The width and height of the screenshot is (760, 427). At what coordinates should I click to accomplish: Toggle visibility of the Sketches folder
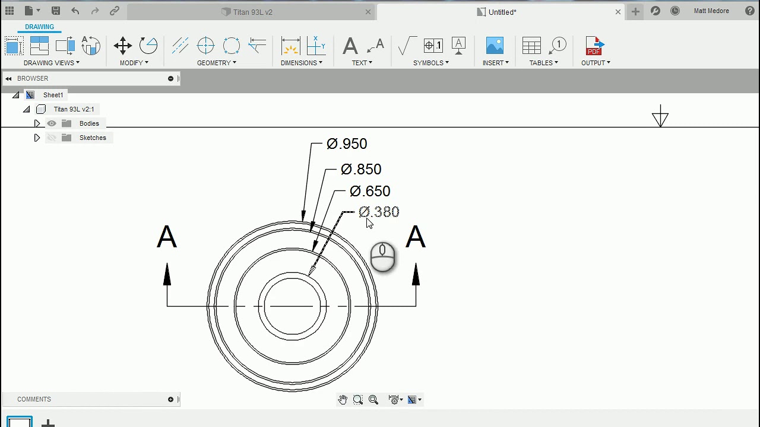(x=52, y=138)
